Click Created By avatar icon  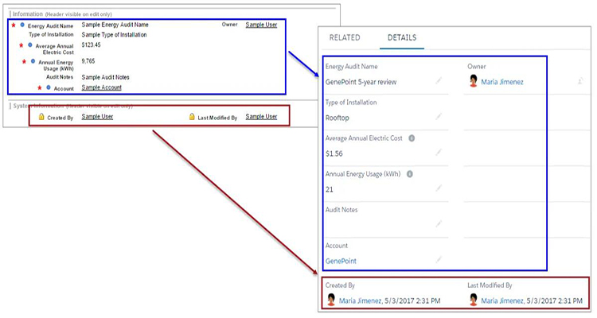point(331,300)
